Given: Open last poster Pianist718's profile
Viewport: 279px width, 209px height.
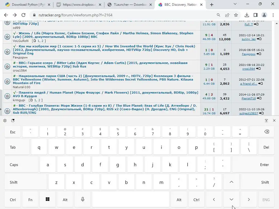Looking at the screenshot, I should click(248, 99).
